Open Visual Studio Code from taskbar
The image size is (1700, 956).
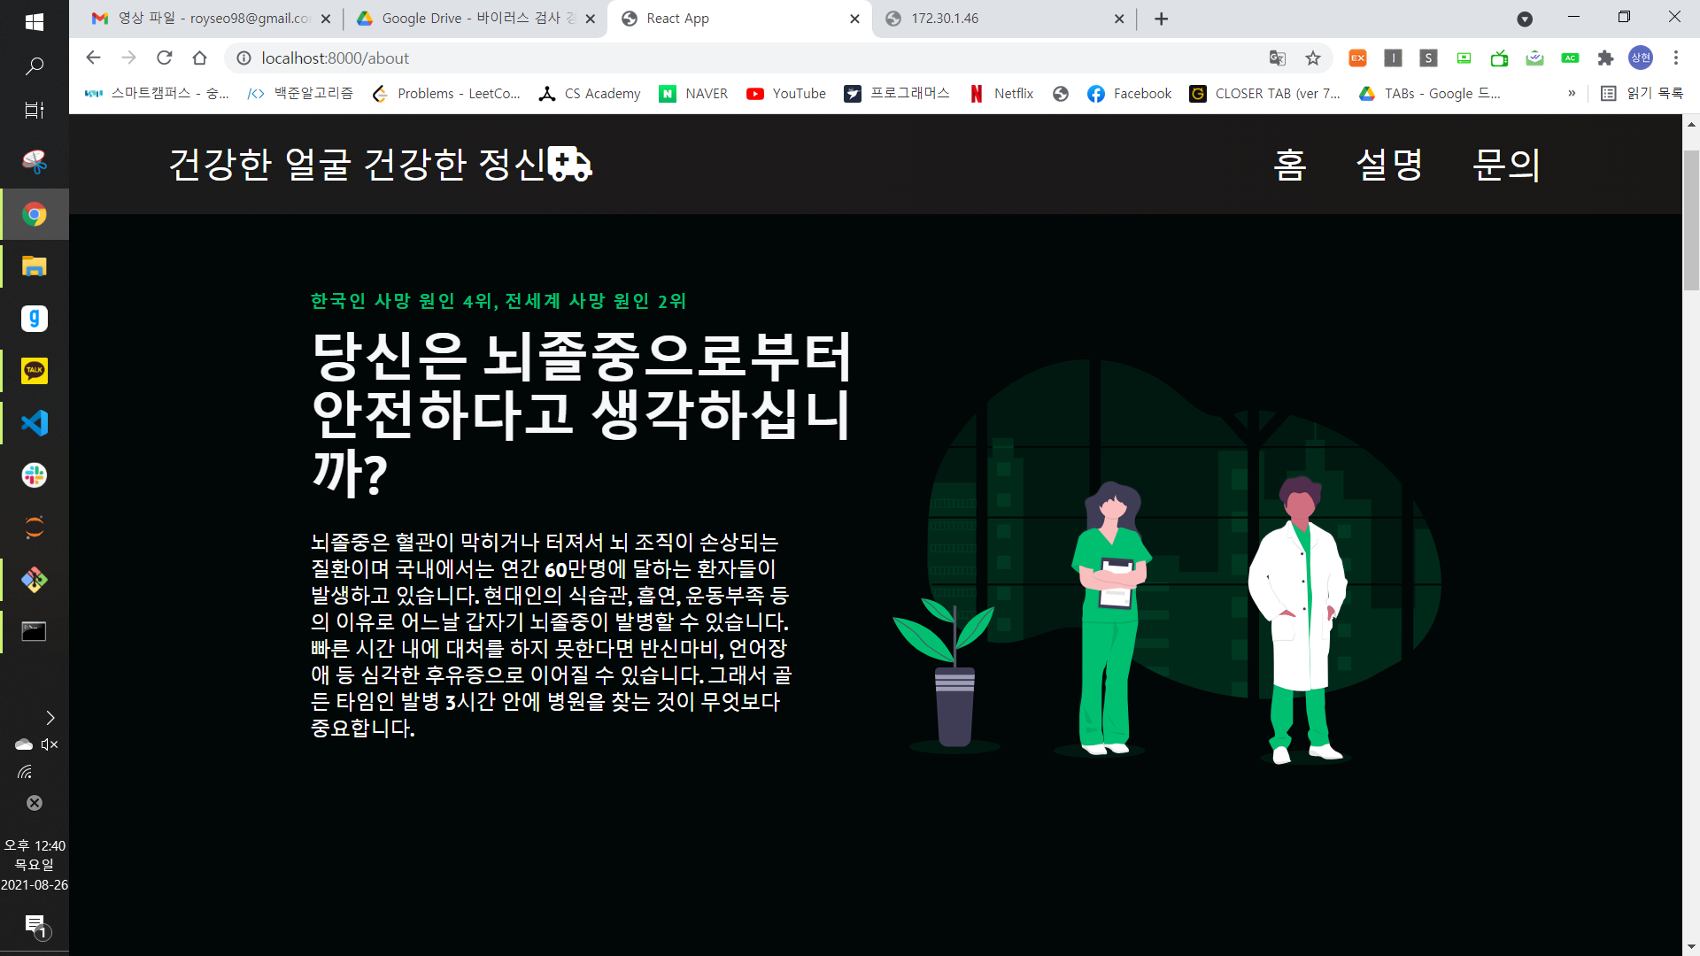35,423
